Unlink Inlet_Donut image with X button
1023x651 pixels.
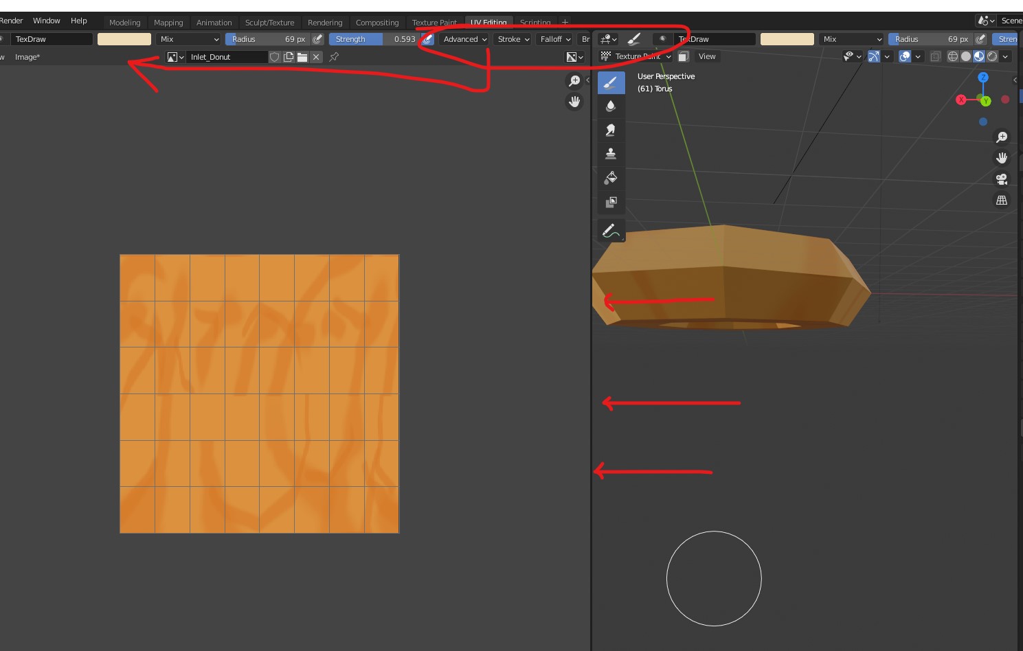(316, 57)
